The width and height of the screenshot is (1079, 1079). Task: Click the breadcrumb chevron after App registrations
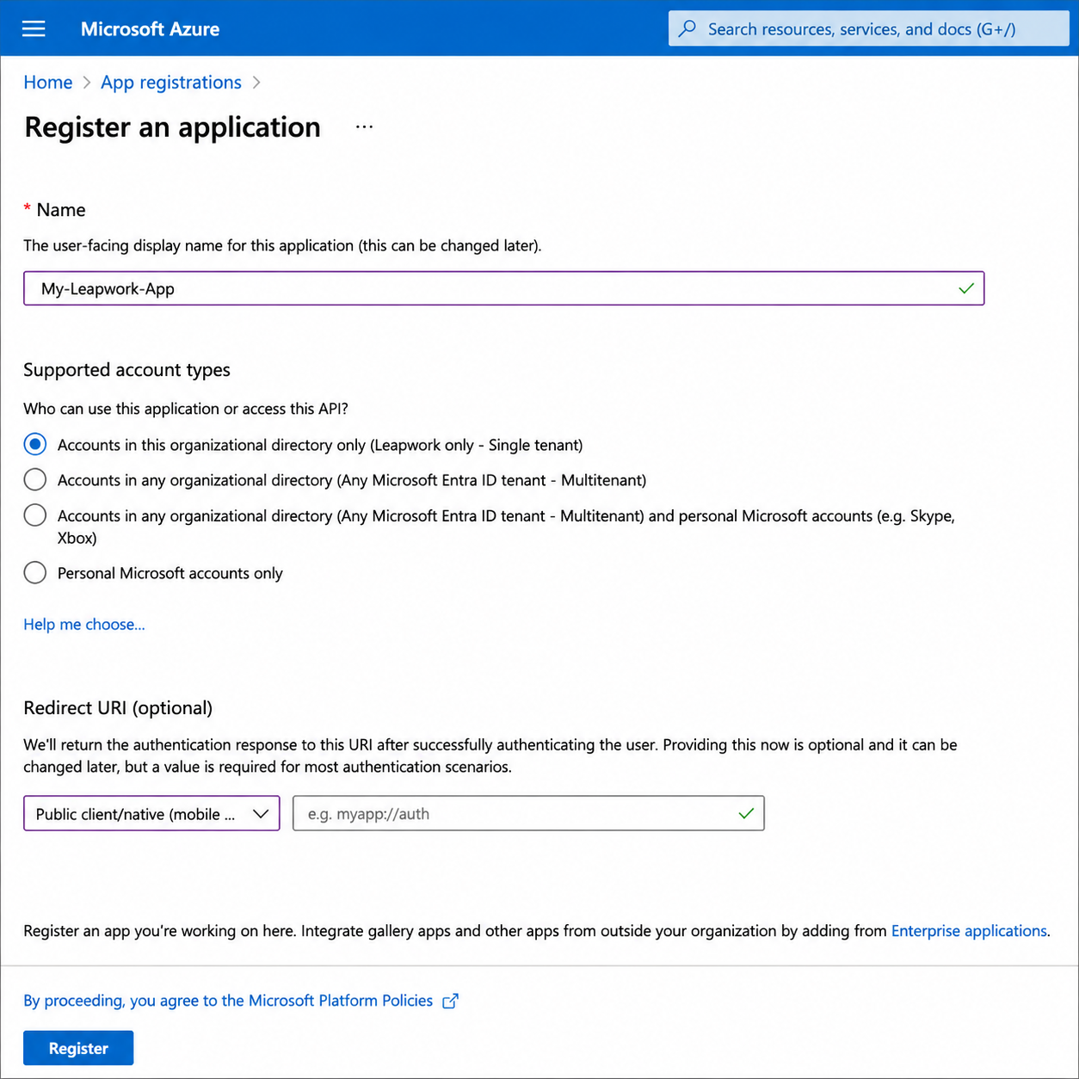coord(256,83)
